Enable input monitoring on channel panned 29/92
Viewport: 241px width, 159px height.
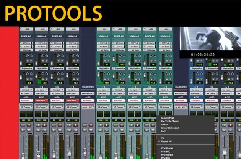click(69, 125)
